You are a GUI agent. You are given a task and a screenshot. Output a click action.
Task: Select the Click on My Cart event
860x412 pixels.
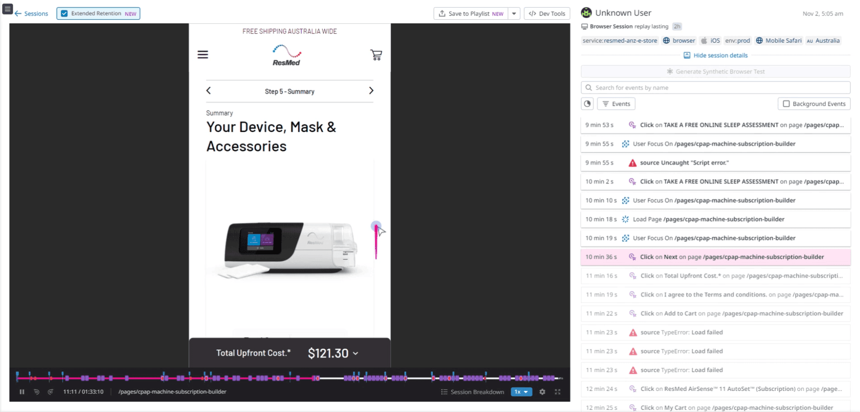715,407
